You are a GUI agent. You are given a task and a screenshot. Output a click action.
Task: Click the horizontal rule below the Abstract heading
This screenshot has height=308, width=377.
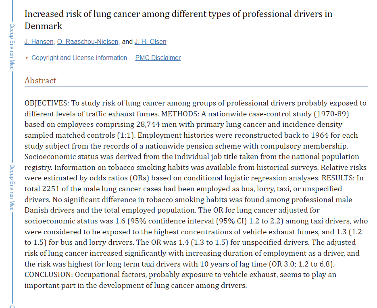(x=196, y=86)
